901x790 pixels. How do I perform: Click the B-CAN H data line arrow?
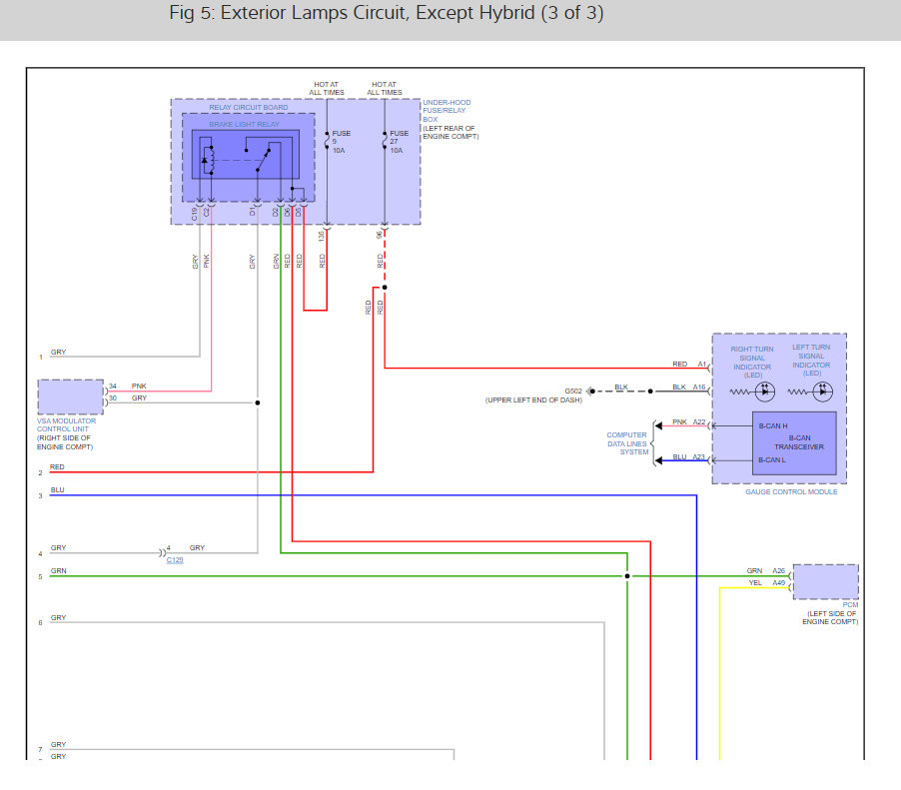point(659,425)
